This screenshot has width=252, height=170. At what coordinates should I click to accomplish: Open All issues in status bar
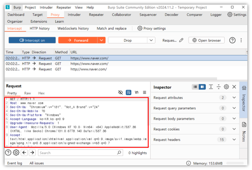[x=37, y=163]
